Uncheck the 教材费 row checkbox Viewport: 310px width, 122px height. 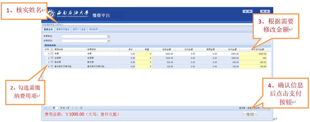point(52,62)
